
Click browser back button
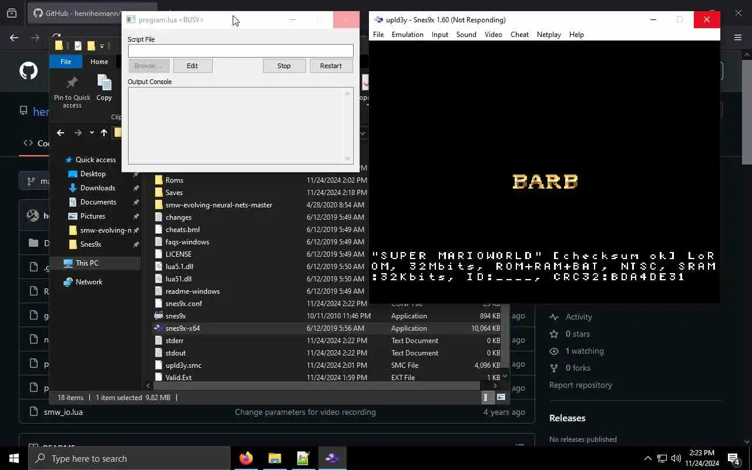coord(14,38)
